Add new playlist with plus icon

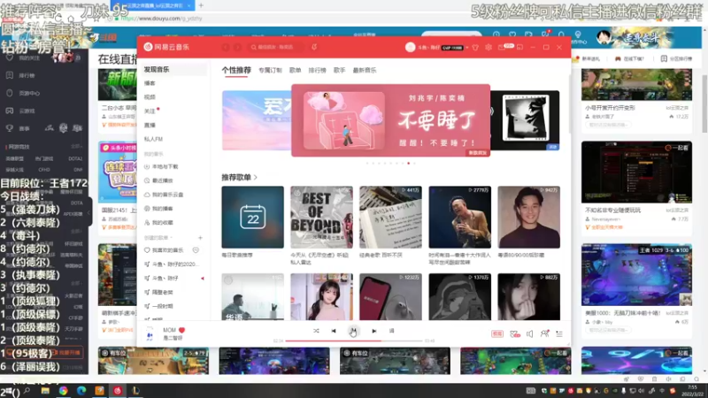click(200, 238)
